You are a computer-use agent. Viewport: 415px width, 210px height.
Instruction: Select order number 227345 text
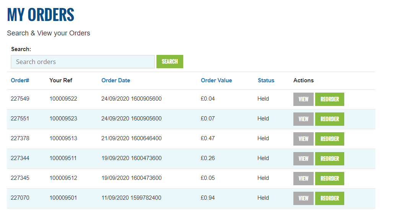[x=20, y=178]
